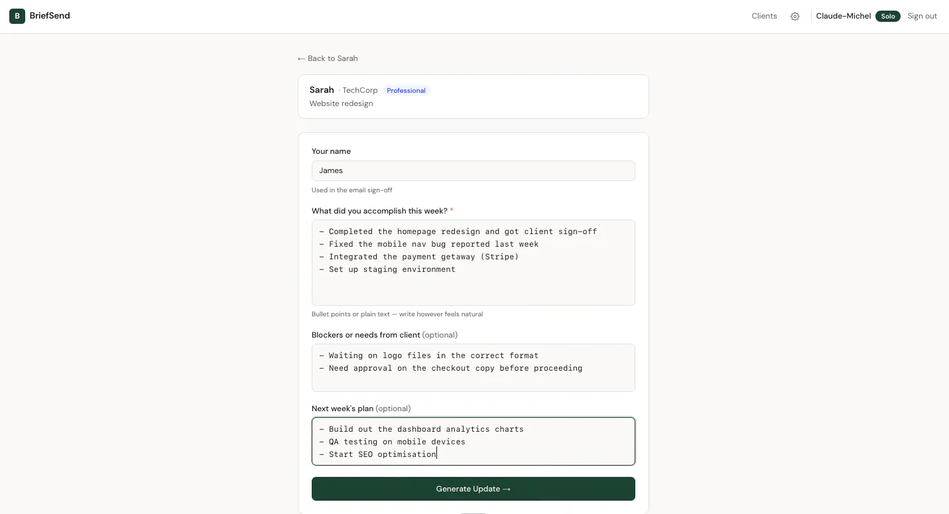The image size is (949, 514).
Task: Click the Professional tone badge
Action: coord(406,90)
